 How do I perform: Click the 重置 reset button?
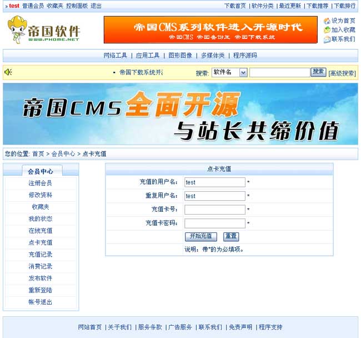pyautogui.click(x=231, y=236)
